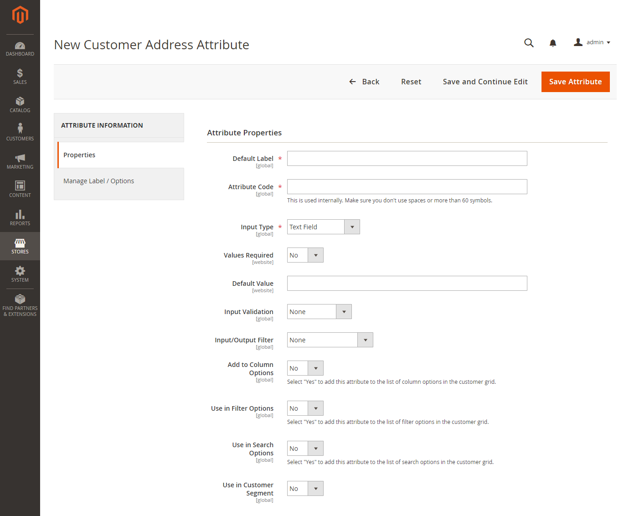Focus the Attribute Code input field
629x516 pixels.
pos(407,186)
